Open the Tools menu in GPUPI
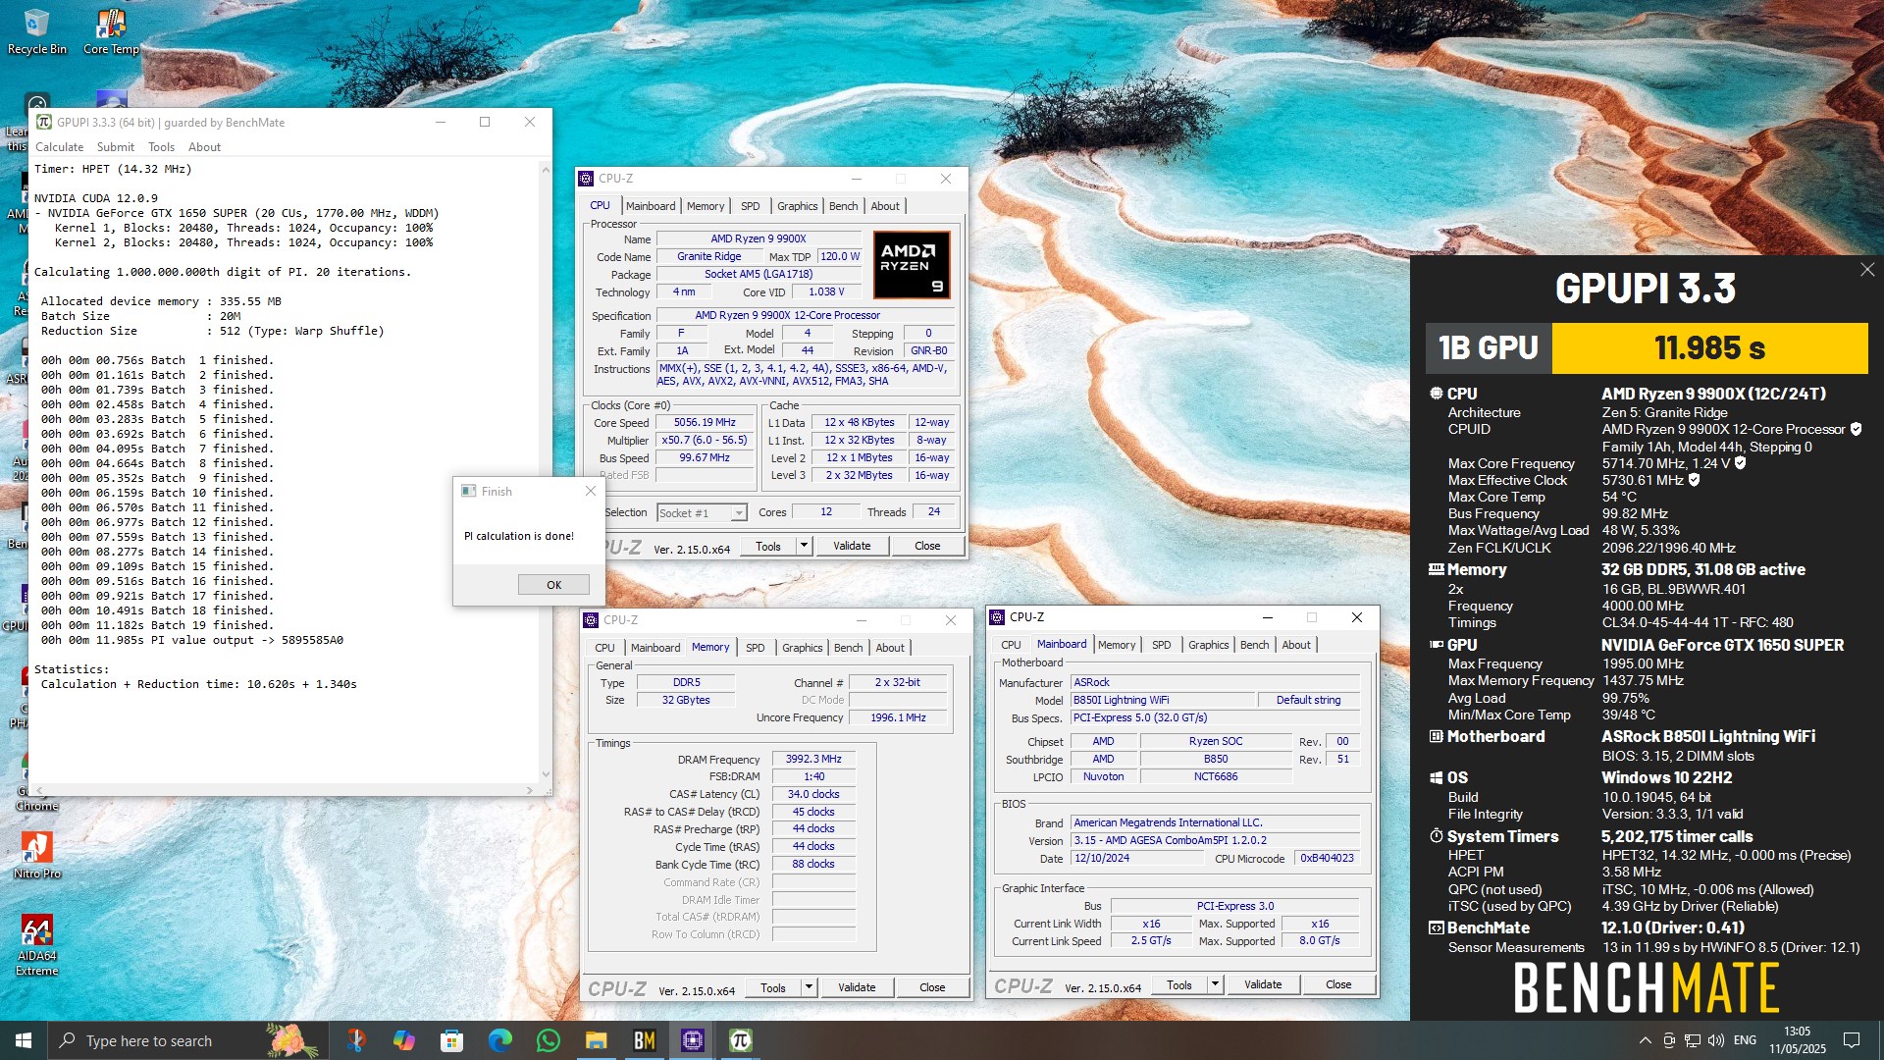This screenshot has width=1884, height=1060. click(161, 147)
